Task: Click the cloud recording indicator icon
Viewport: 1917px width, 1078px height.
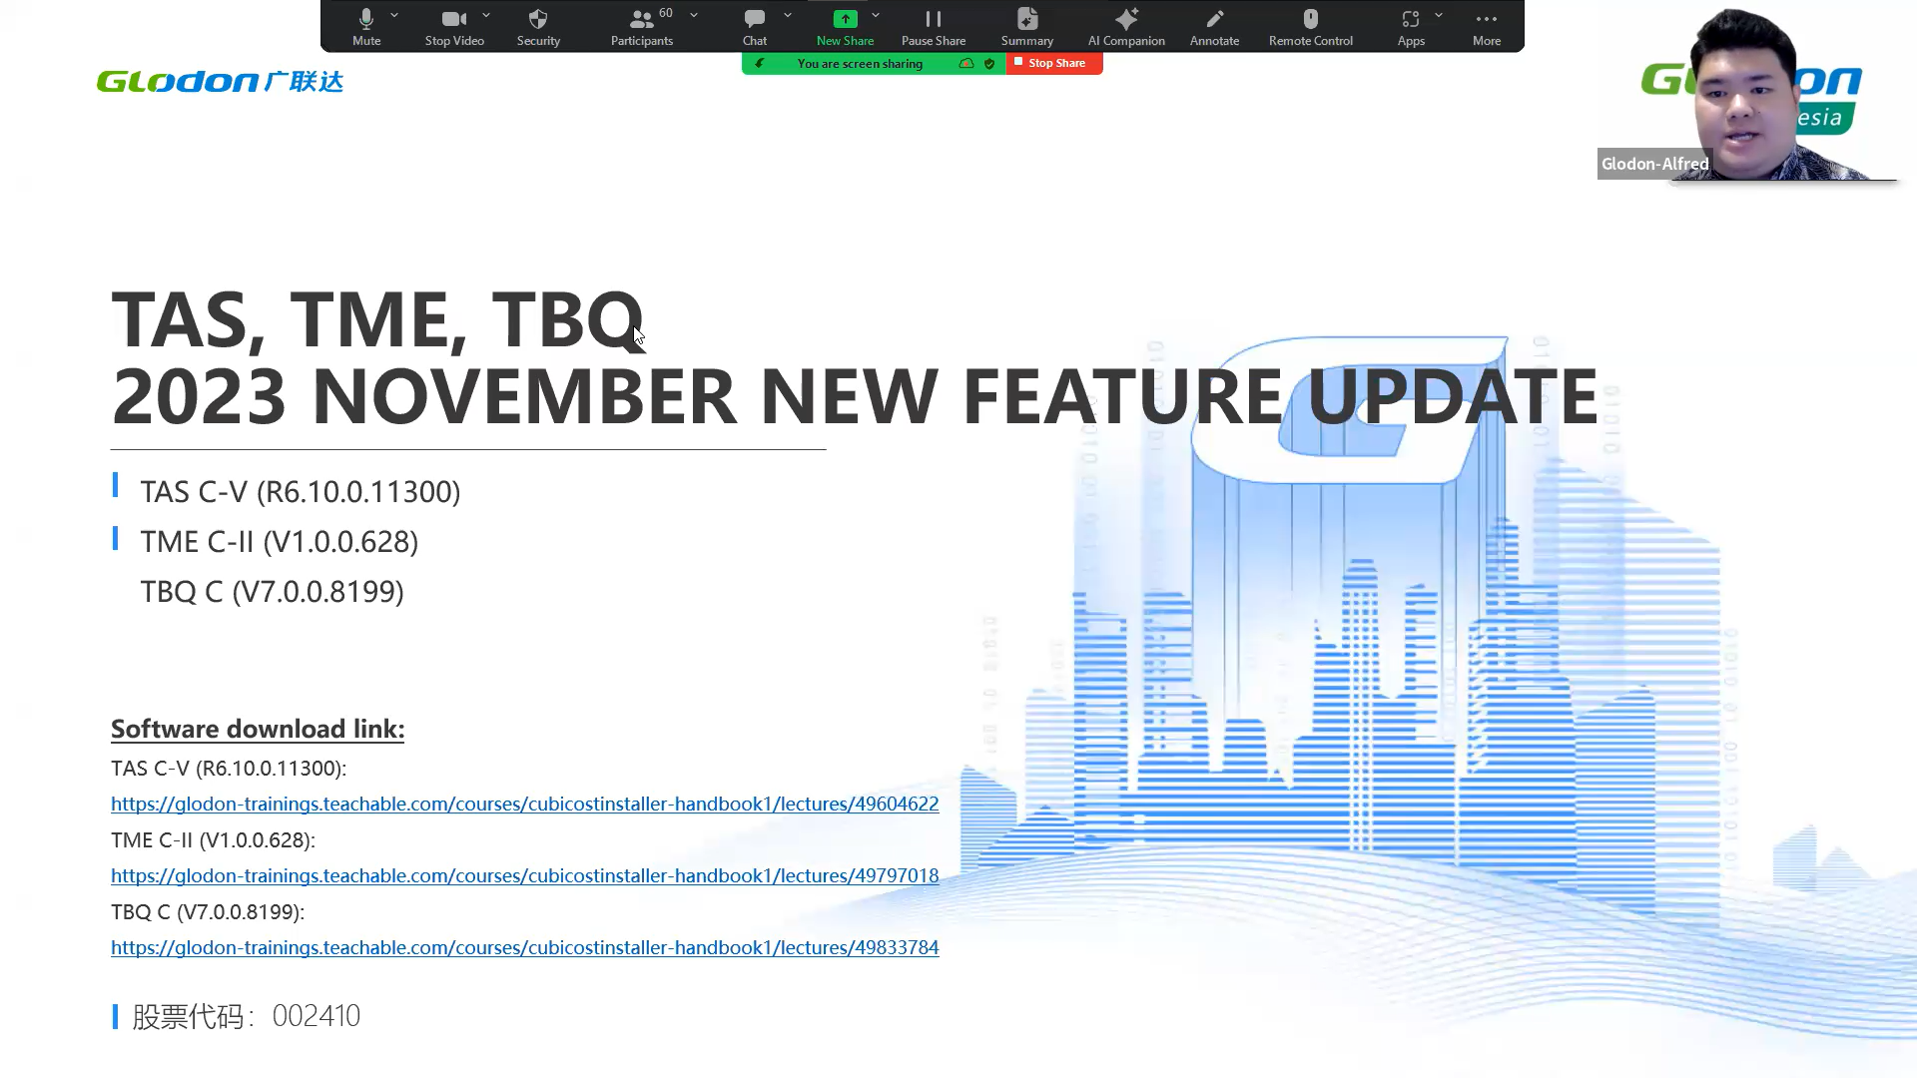Action: click(x=966, y=63)
